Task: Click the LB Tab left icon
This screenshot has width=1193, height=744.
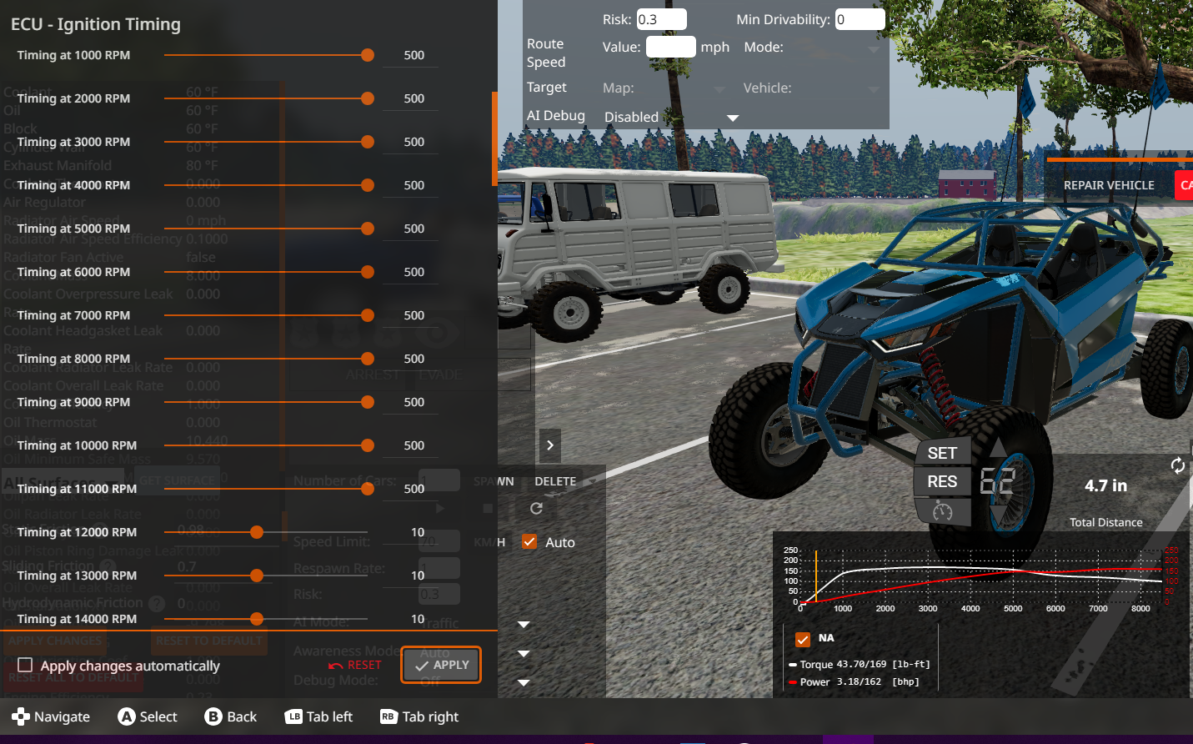Action: 293,716
